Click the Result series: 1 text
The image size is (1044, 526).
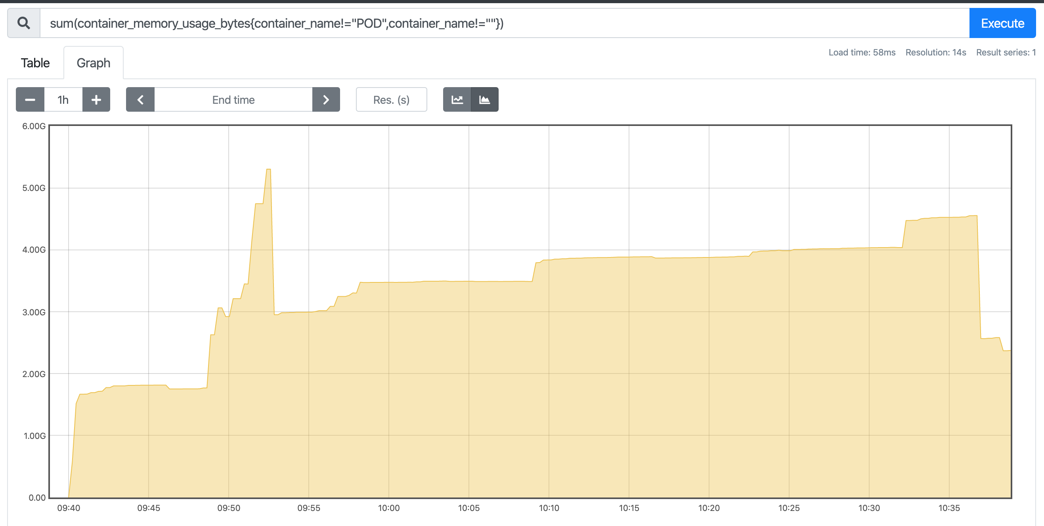pyautogui.click(x=1006, y=52)
